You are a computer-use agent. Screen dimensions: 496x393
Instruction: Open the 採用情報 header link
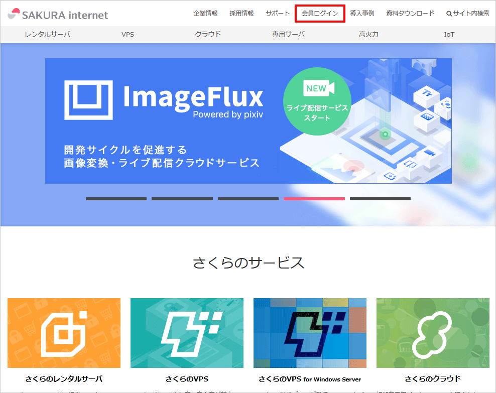[x=241, y=13]
